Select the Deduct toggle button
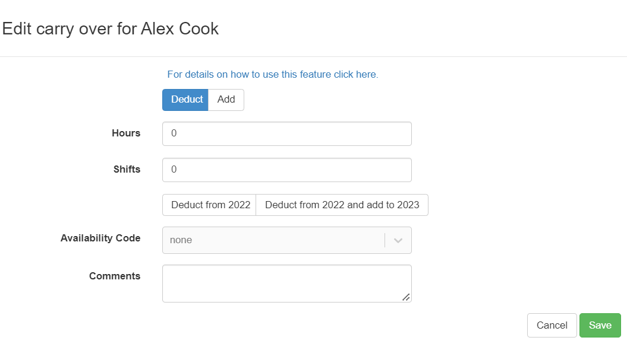Image resolution: width=627 pixels, height=347 pixels. [x=185, y=100]
